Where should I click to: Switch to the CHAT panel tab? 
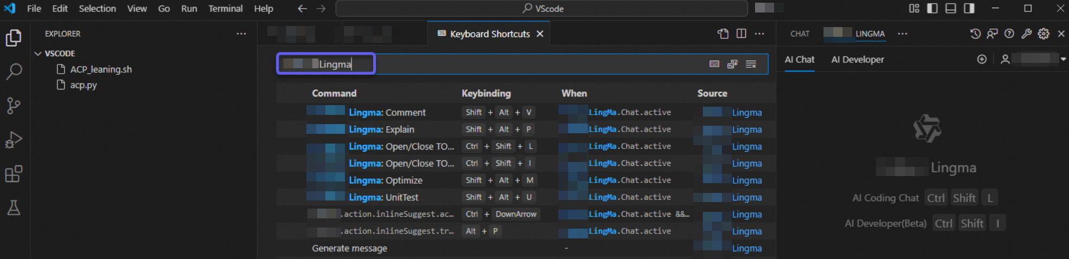[x=800, y=34]
